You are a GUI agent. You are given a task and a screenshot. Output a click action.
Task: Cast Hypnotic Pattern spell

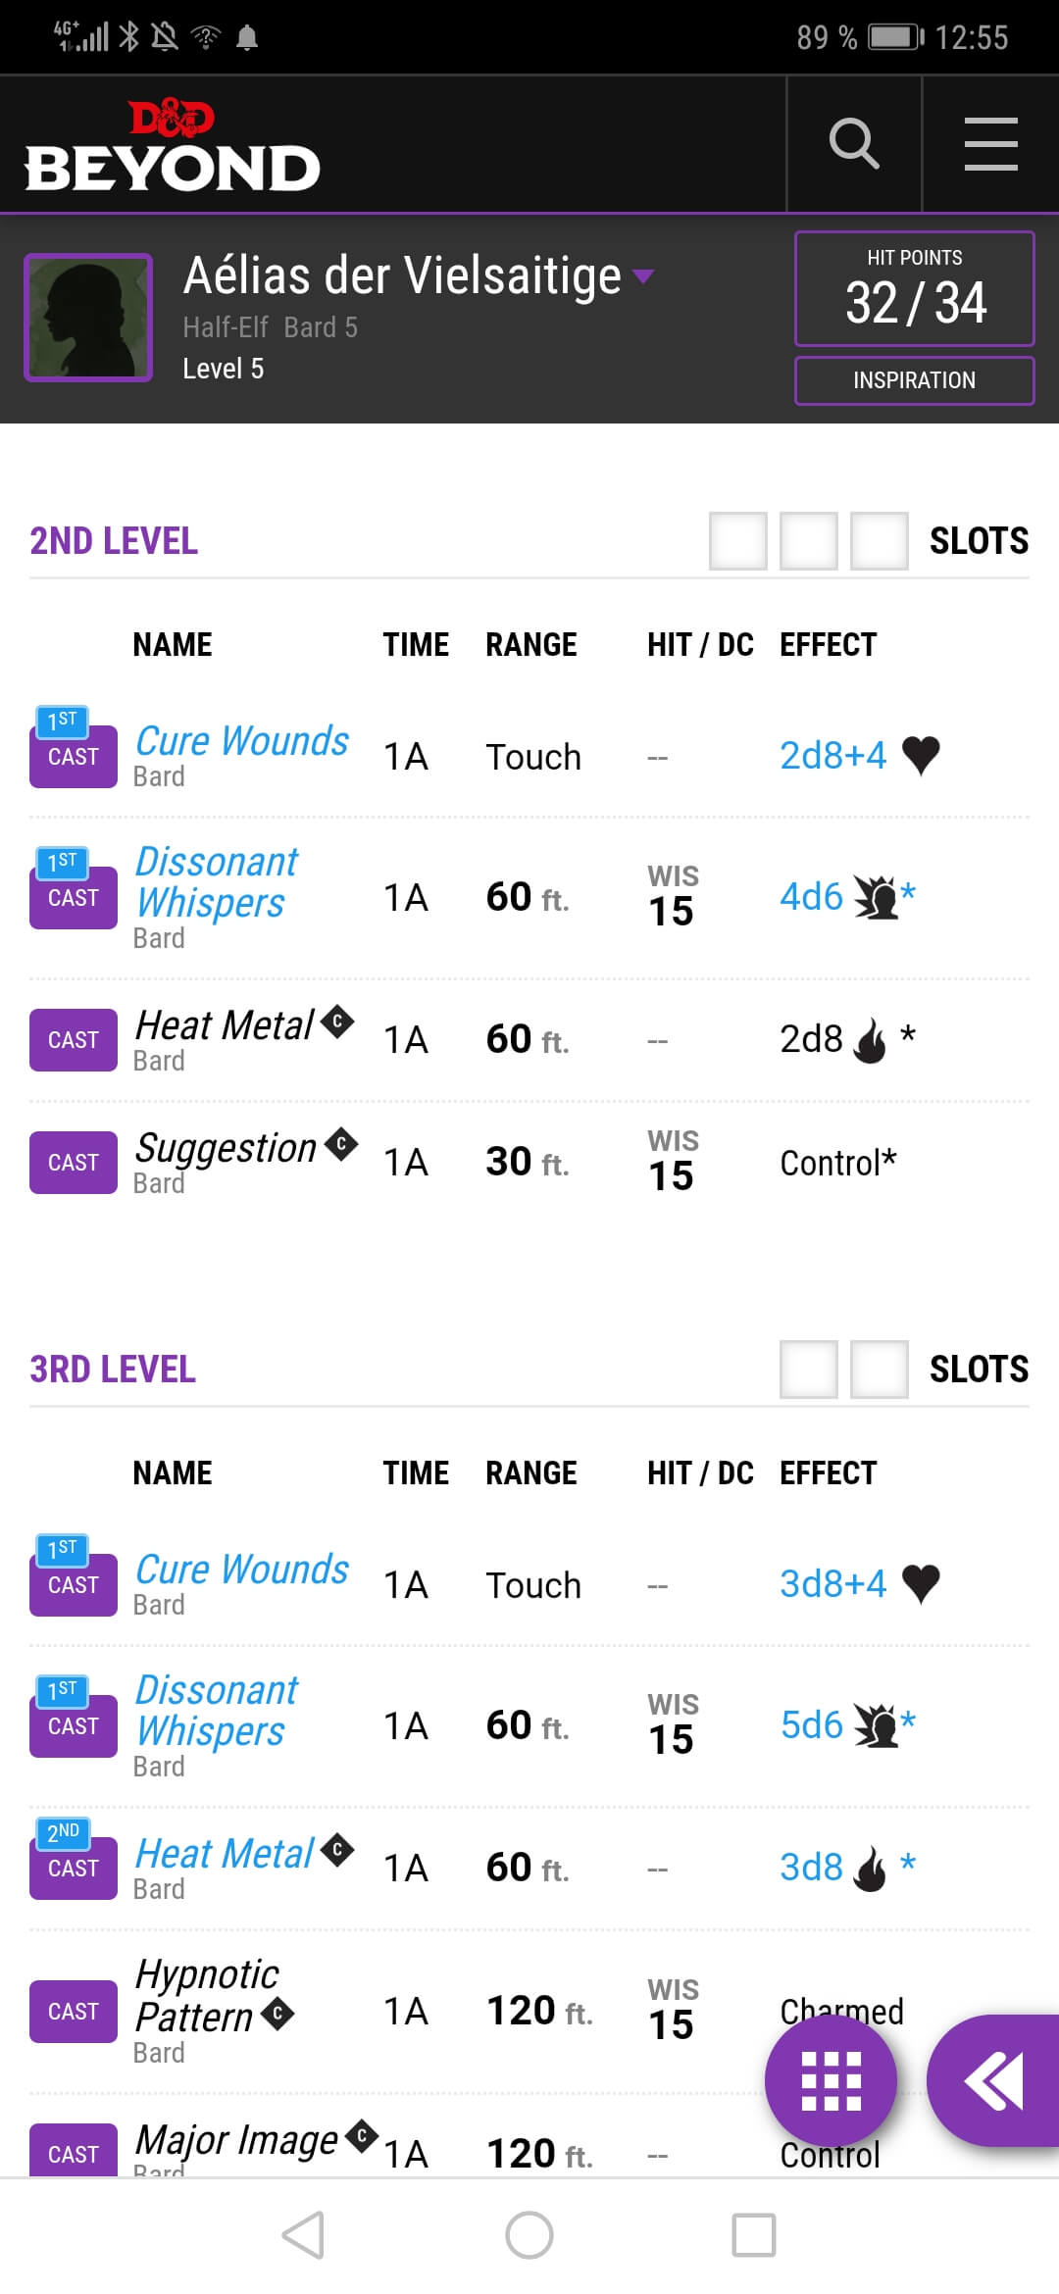74,2012
